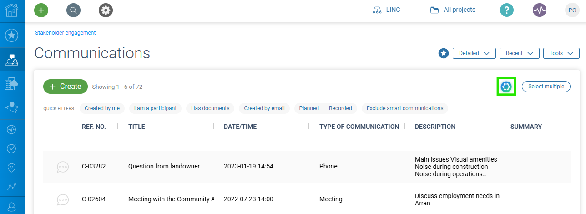Image resolution: width=586 pixels, height=214 pixels.
Task: Click the highlighted smart refresh icon
Action: pyautogui.click(x=506, y=87)
